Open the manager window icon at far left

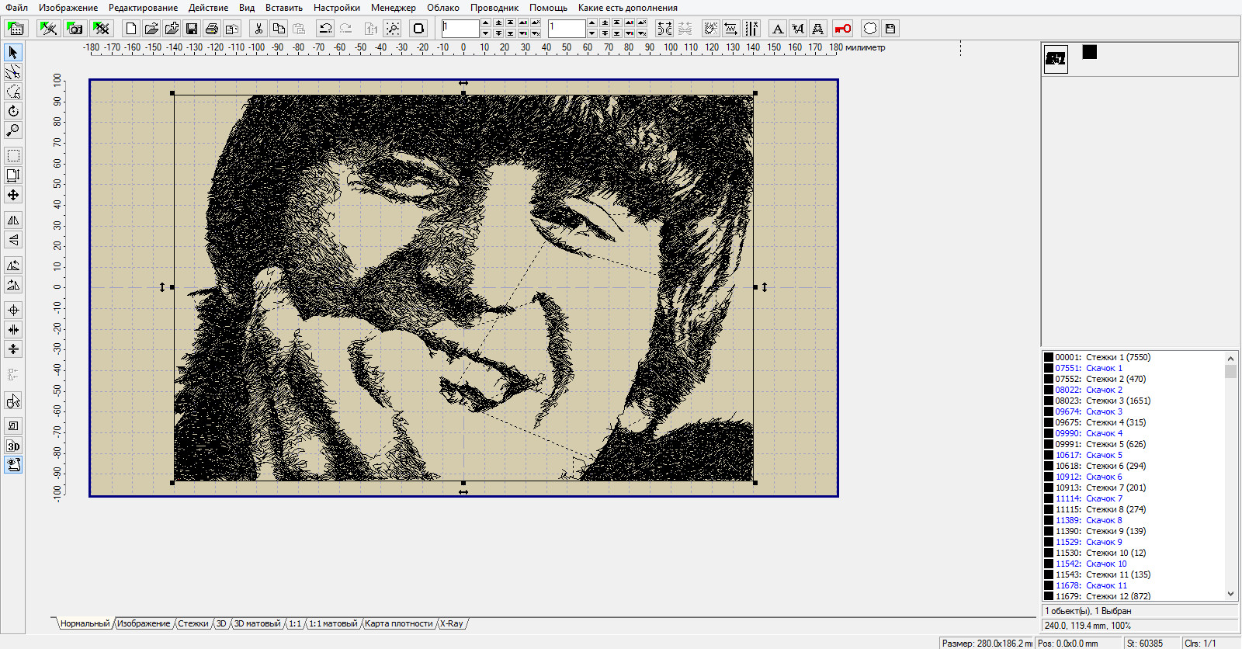16,29
